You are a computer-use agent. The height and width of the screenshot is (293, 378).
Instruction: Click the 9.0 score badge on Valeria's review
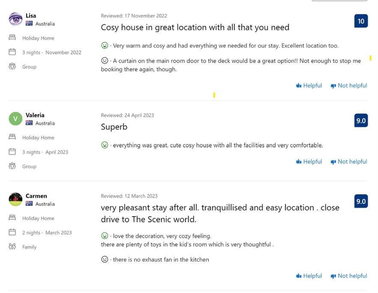[x=361, y=121]
